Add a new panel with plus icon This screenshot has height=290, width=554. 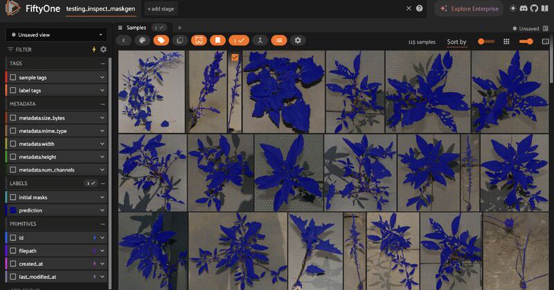(179, 28)
